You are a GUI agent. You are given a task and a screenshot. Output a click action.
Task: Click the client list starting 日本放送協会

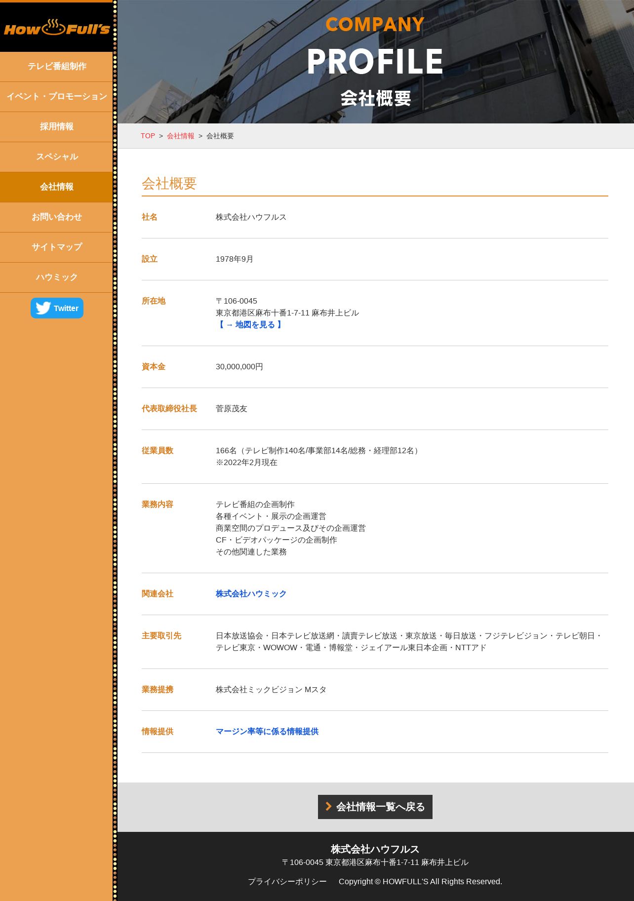pyautogui.click(x=409, y=642)
